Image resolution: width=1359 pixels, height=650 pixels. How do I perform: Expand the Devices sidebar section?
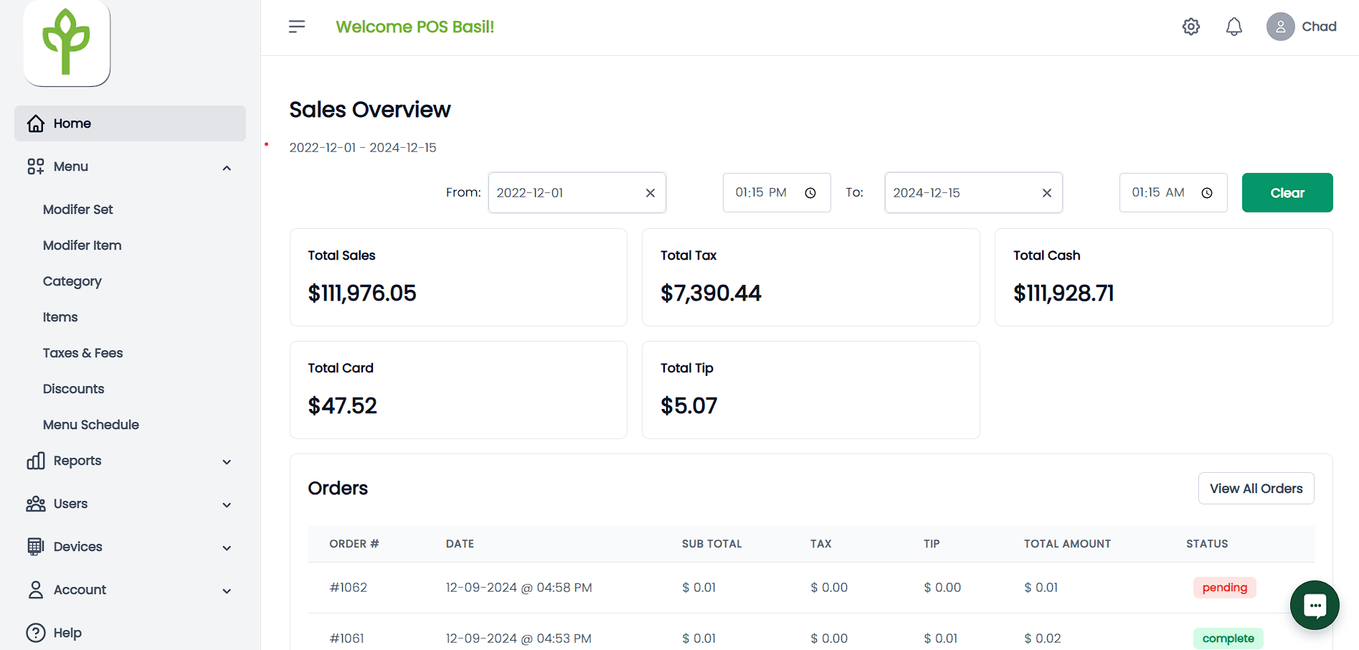point(227,547)
